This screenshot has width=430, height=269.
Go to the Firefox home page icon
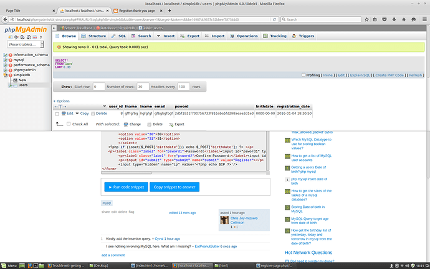404,19
